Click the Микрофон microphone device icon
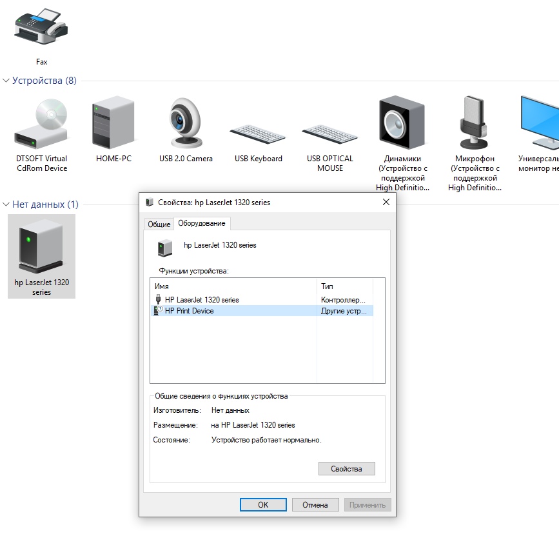 point(474,124)
